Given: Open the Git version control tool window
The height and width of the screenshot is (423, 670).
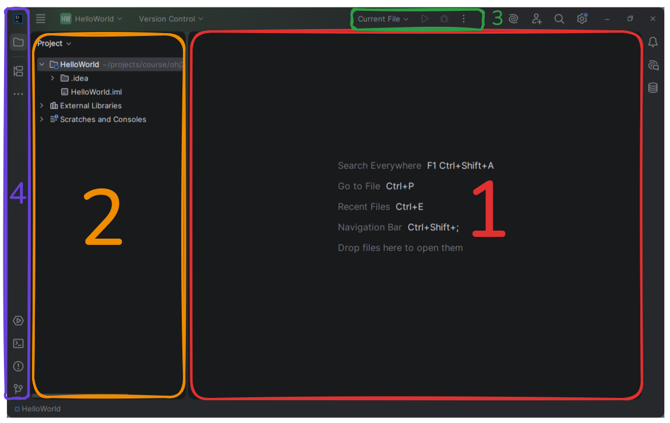Looking at the screenshot, I should coord(18,389).
